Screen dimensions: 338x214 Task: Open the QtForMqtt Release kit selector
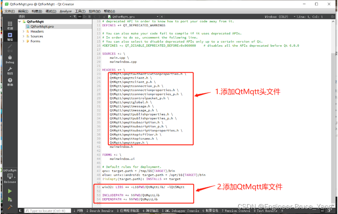[10, 176]
